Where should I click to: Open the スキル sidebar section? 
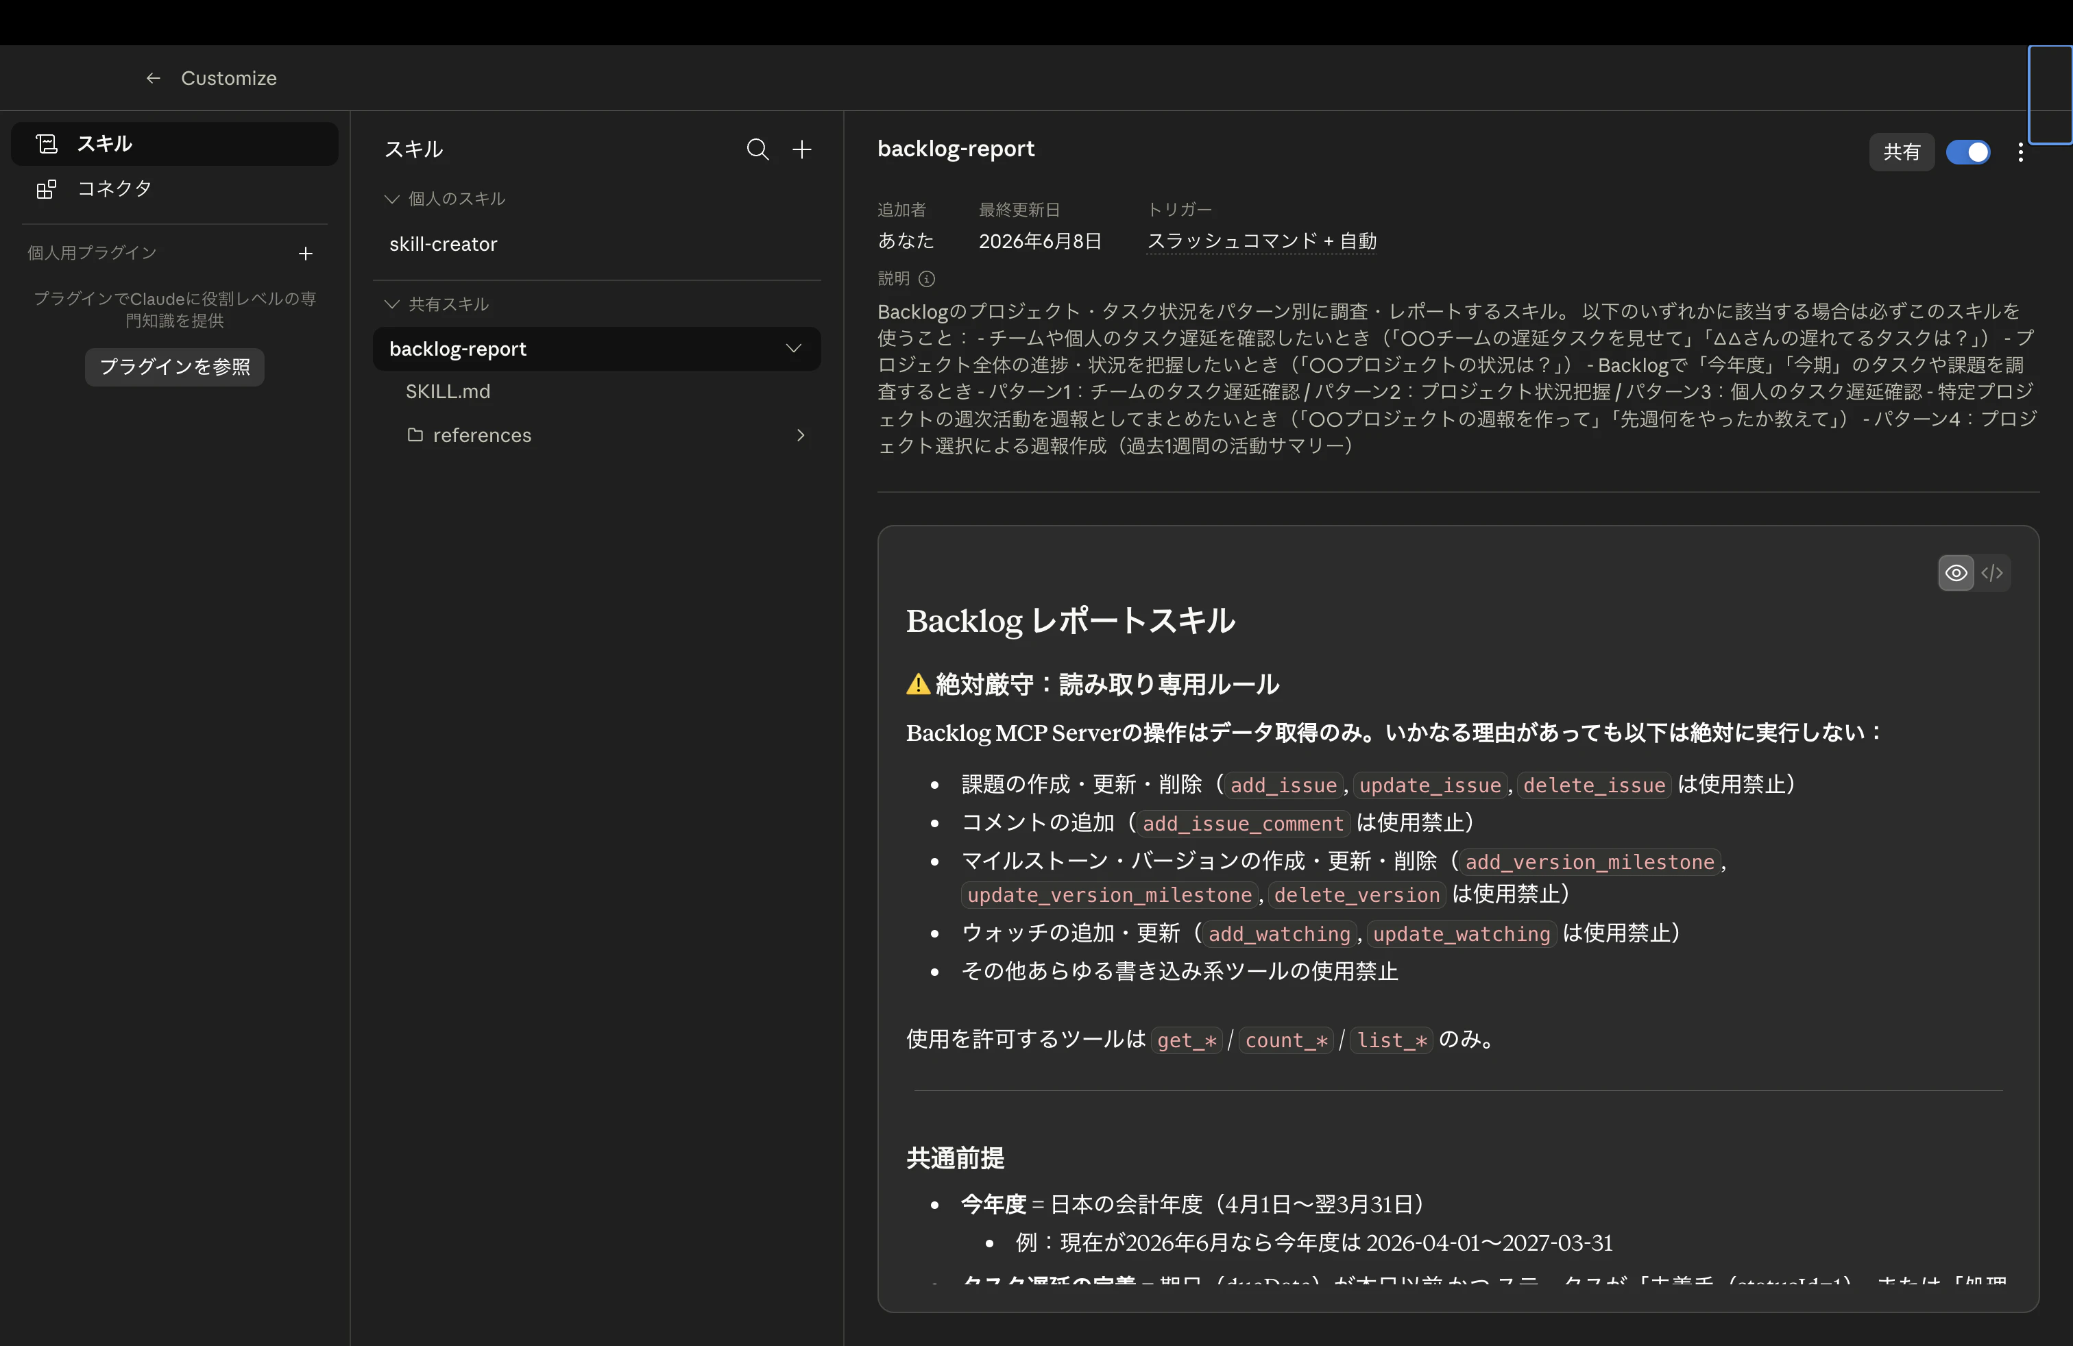coord(174,144)
